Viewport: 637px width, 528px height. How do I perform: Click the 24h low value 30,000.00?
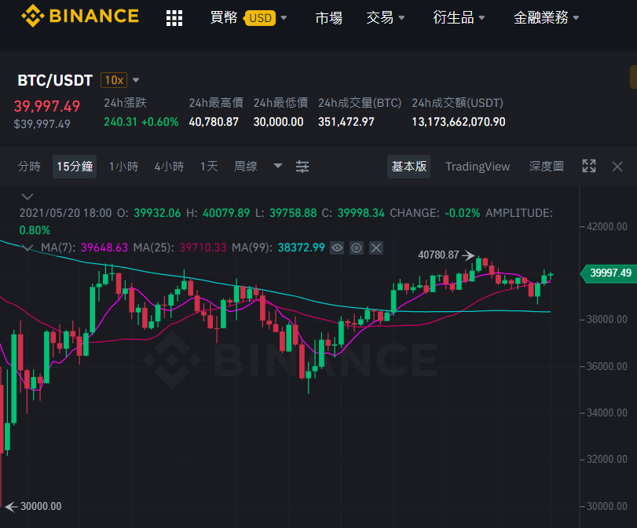point(278,122)
